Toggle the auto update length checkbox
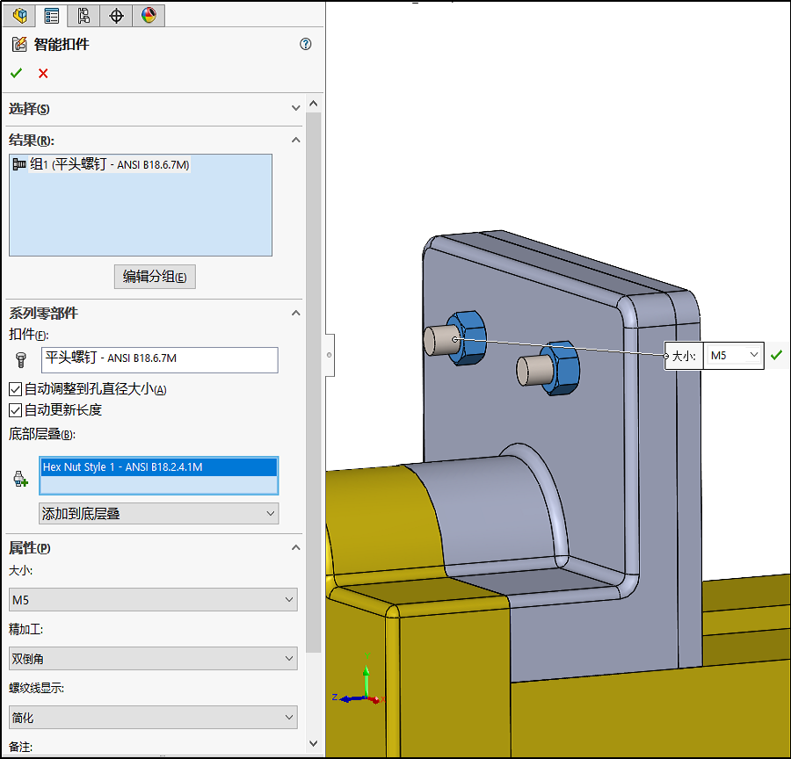The height and width of the screenshot is (759, 791). pos(16,410)
